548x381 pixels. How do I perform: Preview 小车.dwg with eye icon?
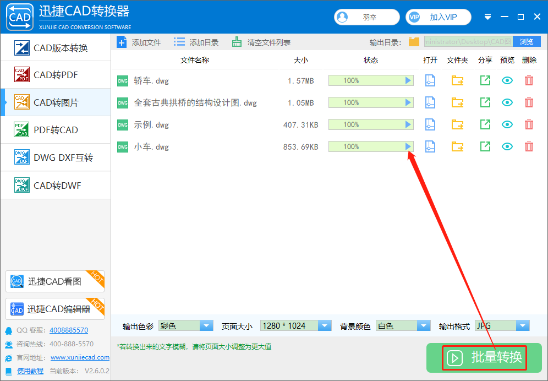click(507, 146)
